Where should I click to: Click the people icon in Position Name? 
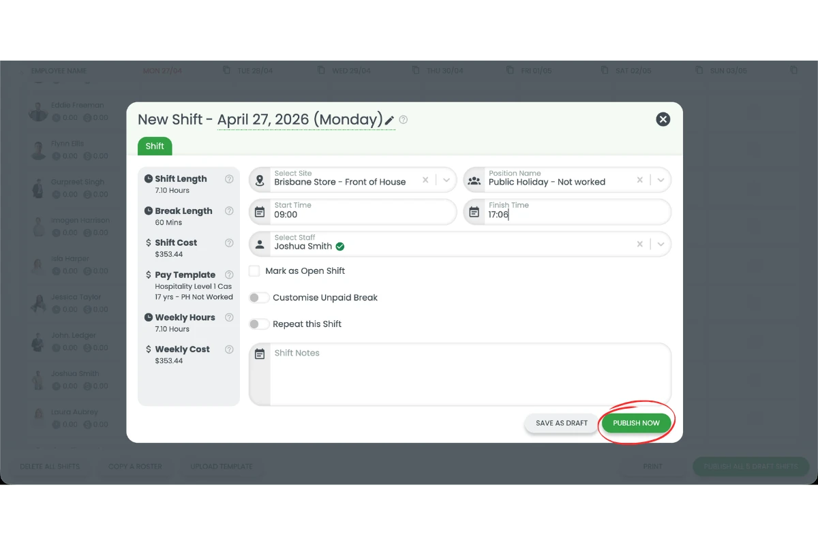(x=474, y=181)
